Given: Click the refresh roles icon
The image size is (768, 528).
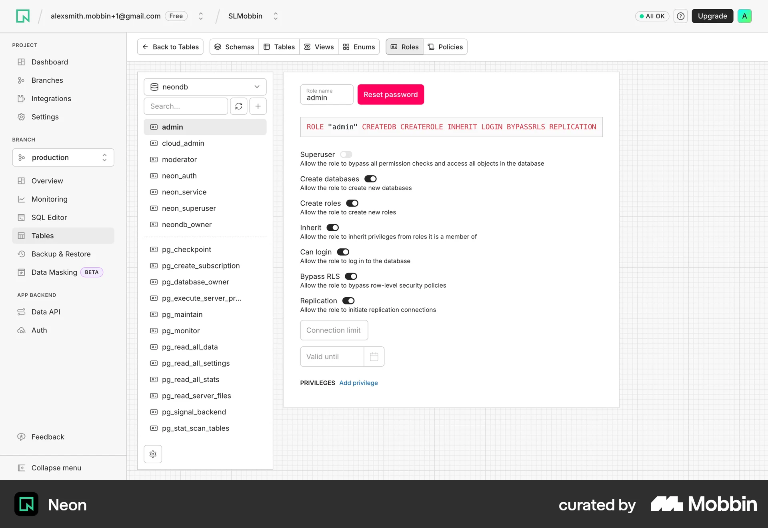Looking at the screenshot, I should [x=239, y=106].
